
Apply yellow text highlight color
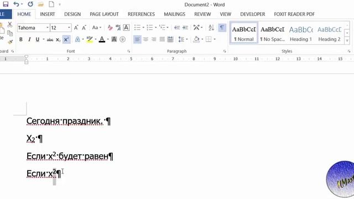coord(90,39)
